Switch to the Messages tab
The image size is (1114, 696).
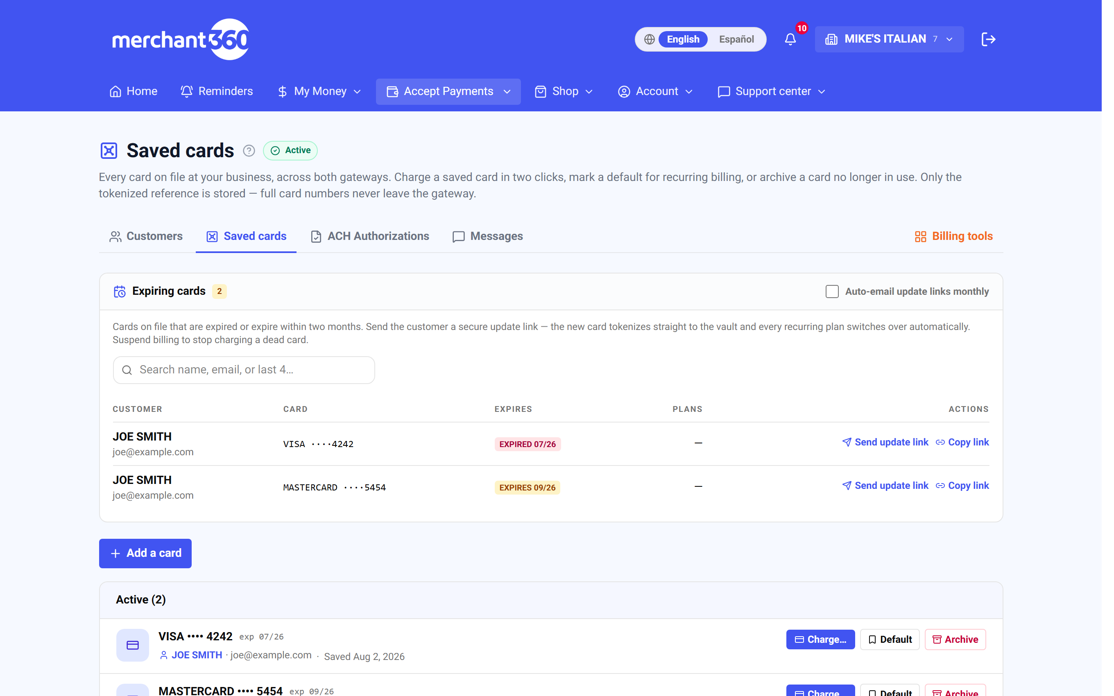[x=487, y=237]
